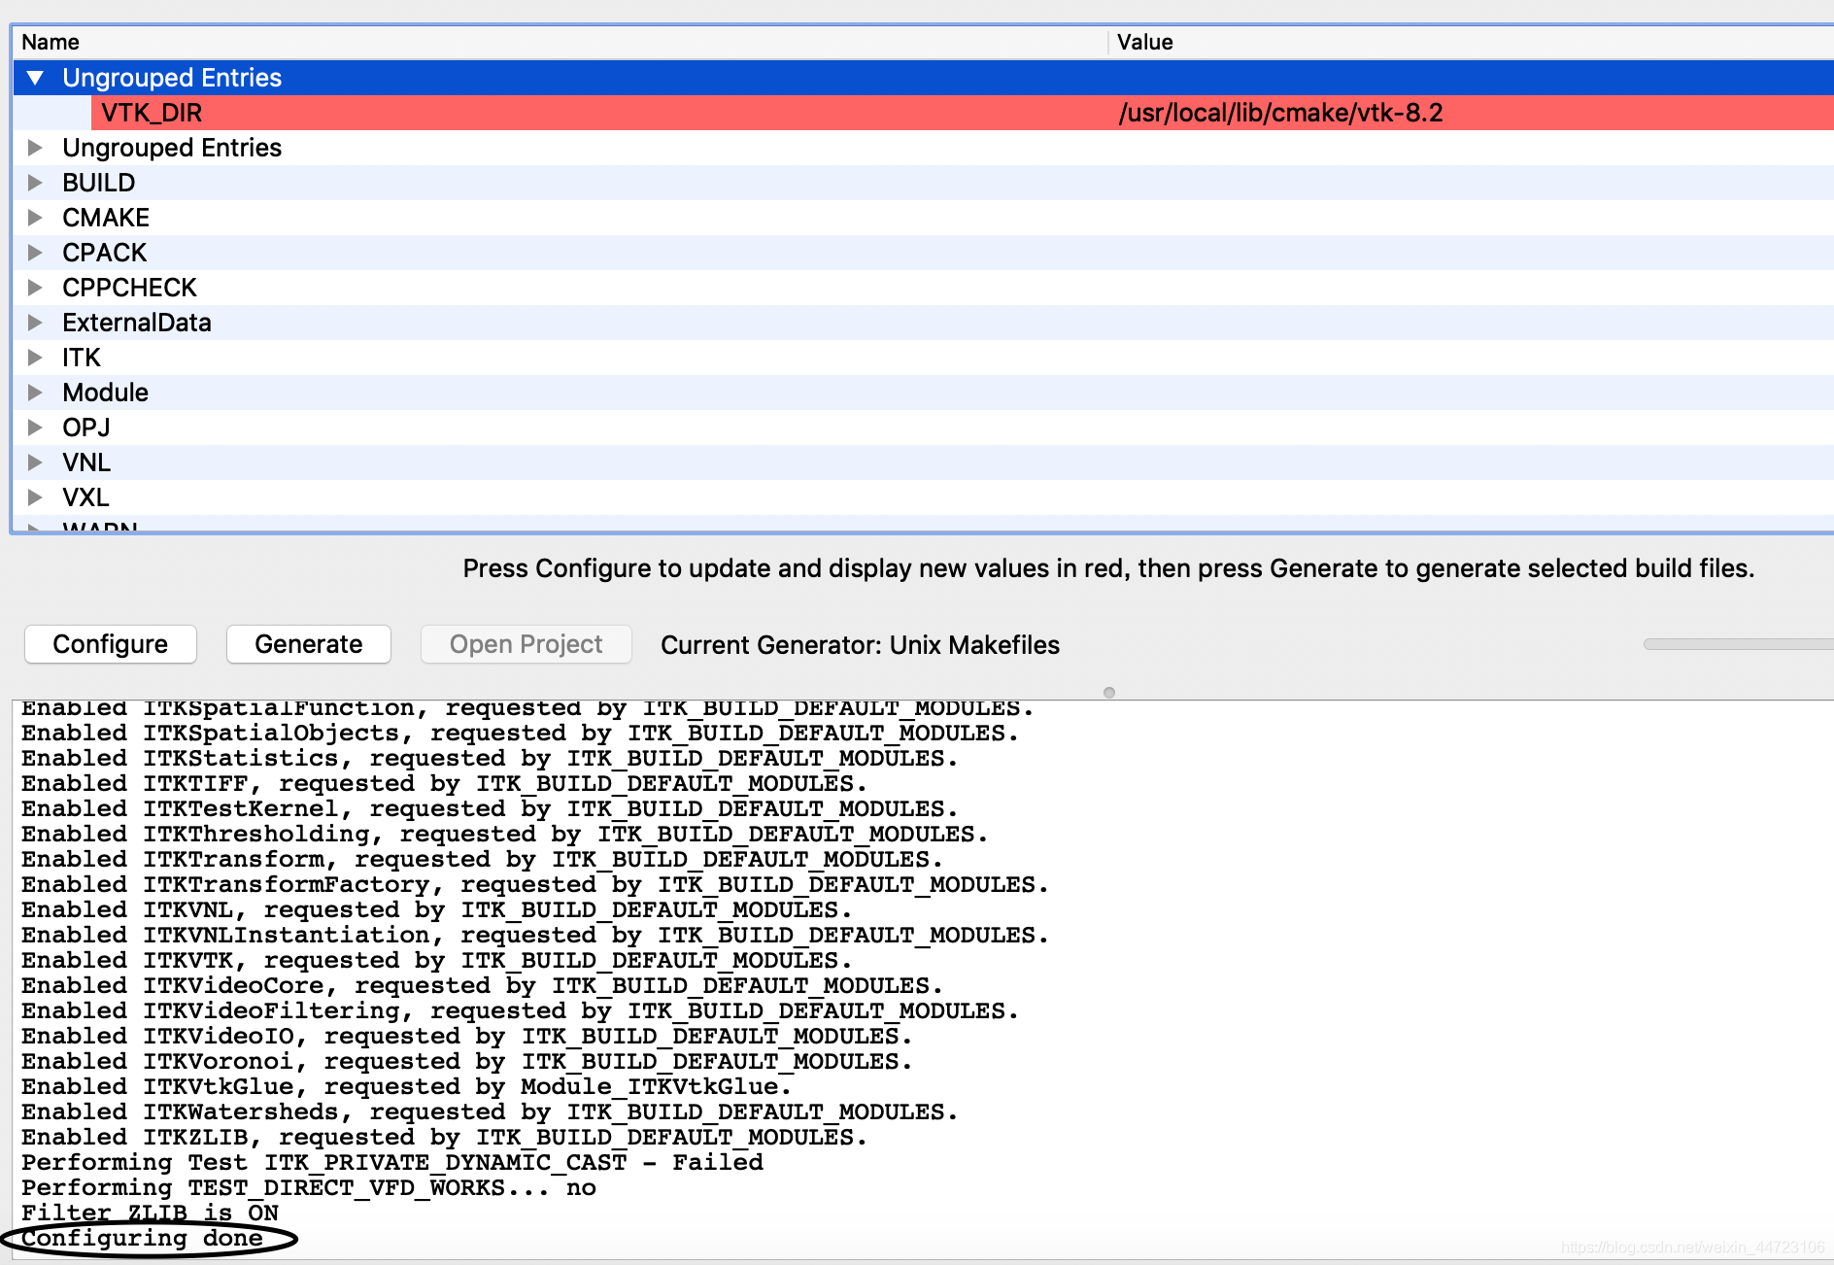Click 'Configuring done' in the output log

(143, 1238)
